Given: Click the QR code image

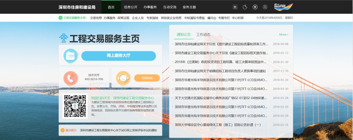Looking at the screenshot, I should click(x=75, y=106).
